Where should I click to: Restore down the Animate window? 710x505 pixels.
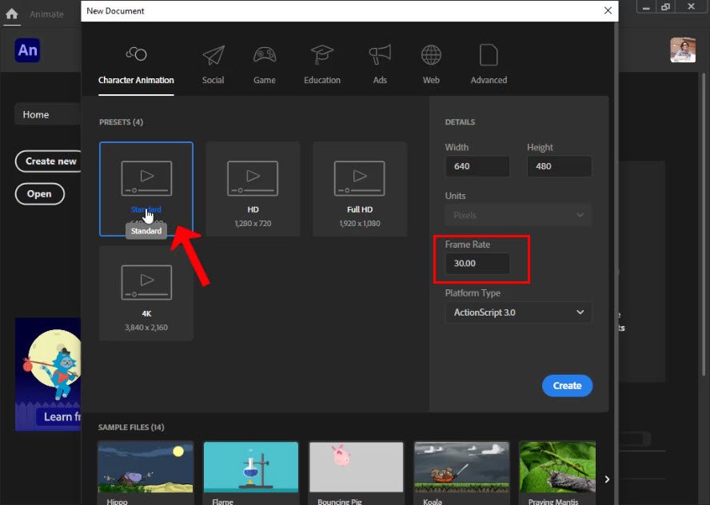tap(665, 6)
